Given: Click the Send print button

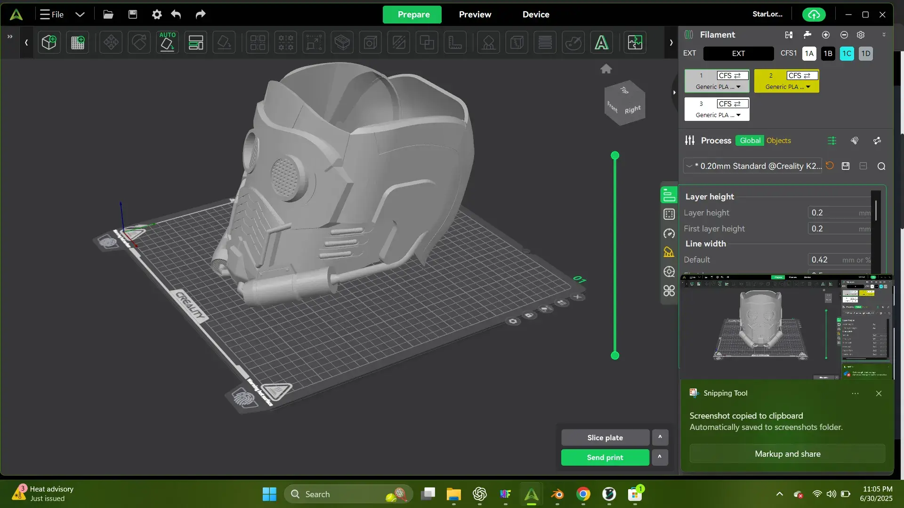Looking at the screenshot, I should coord(605,457).
